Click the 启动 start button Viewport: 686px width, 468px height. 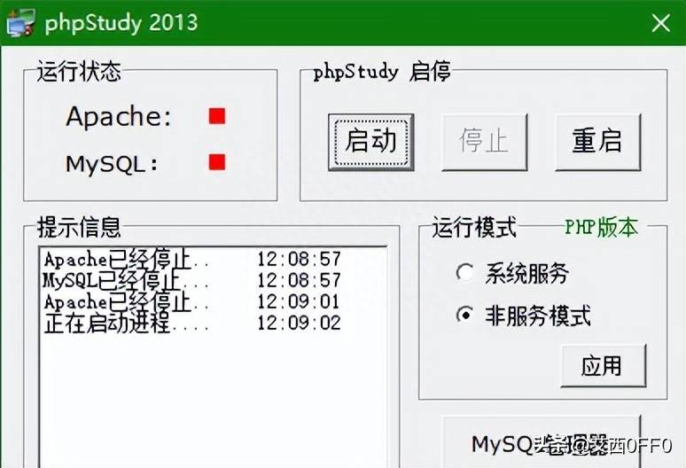click(x=371, y=142)
